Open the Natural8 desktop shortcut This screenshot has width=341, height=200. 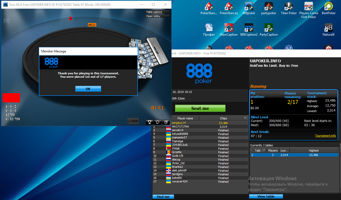pos(329,30)
